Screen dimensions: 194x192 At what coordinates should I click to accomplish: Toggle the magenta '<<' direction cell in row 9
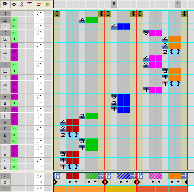[x=14, y=97]
